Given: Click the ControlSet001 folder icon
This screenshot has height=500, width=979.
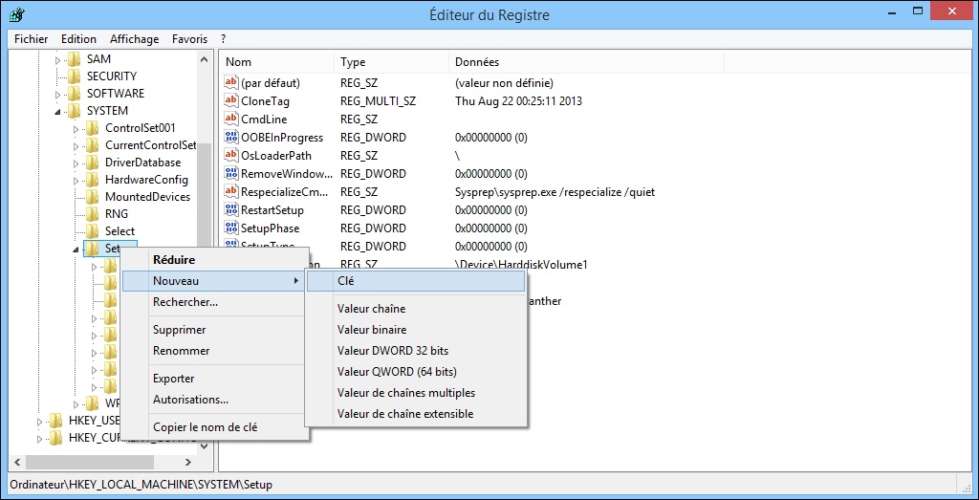Looking at the screenshot, I should (93, 128).
